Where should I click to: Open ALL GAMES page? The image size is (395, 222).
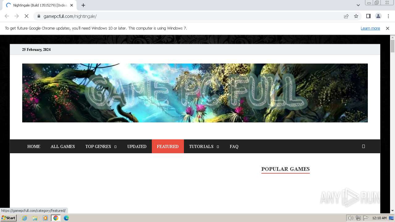[63, 146]
